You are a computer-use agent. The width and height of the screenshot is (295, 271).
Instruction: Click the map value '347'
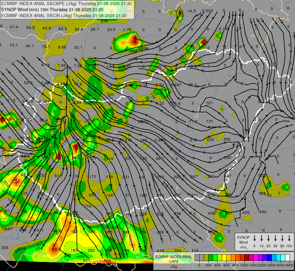211,176
